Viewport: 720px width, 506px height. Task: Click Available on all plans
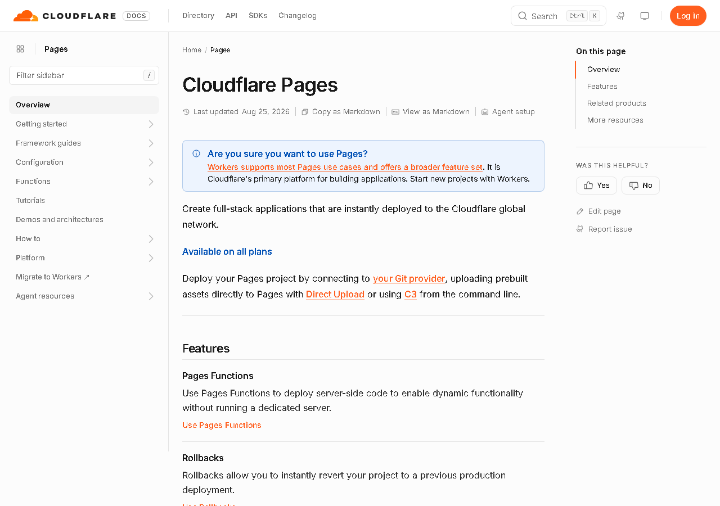coord(227,252)
